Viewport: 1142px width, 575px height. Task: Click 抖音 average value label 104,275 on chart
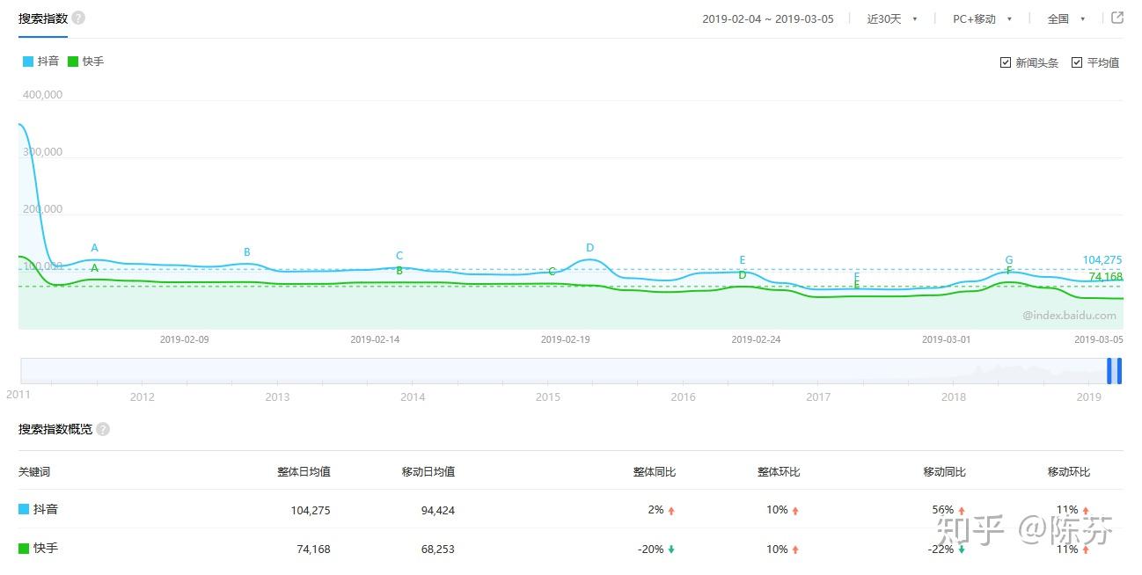coord(1102,260)
